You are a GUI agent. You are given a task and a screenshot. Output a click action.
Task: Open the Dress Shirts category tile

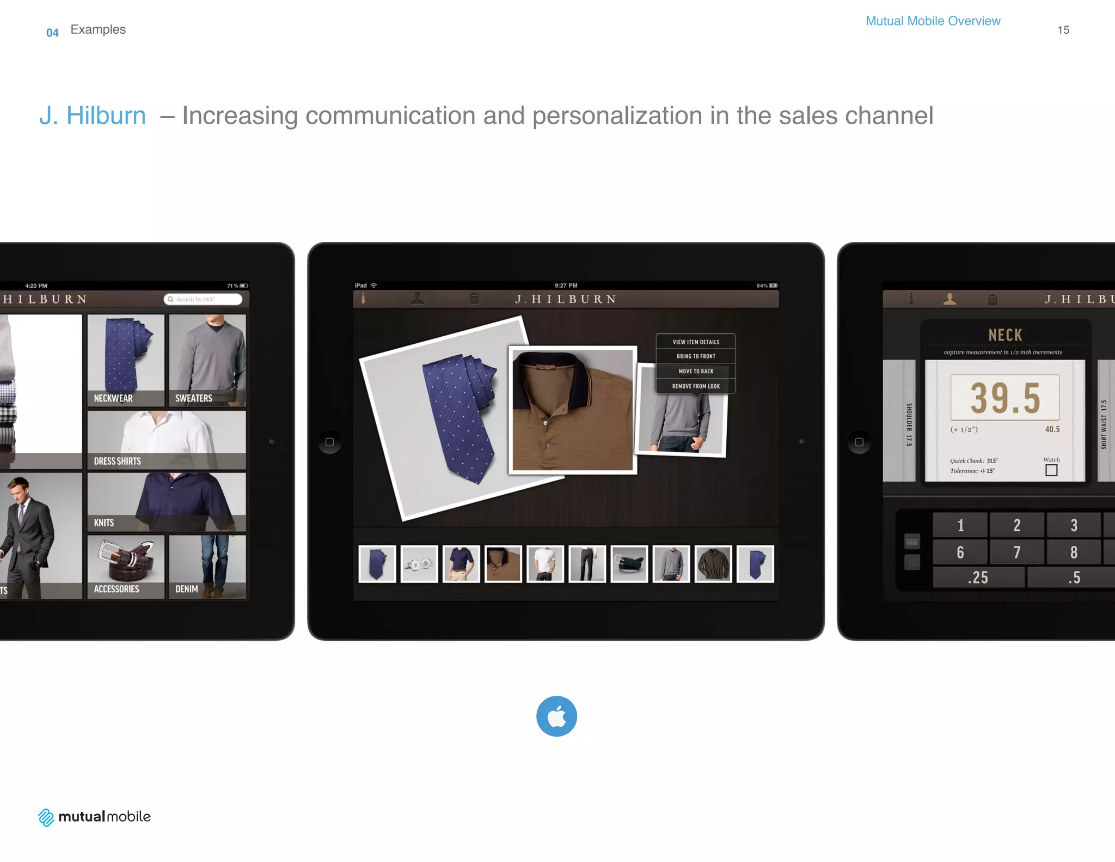click(x=167, y=440)
